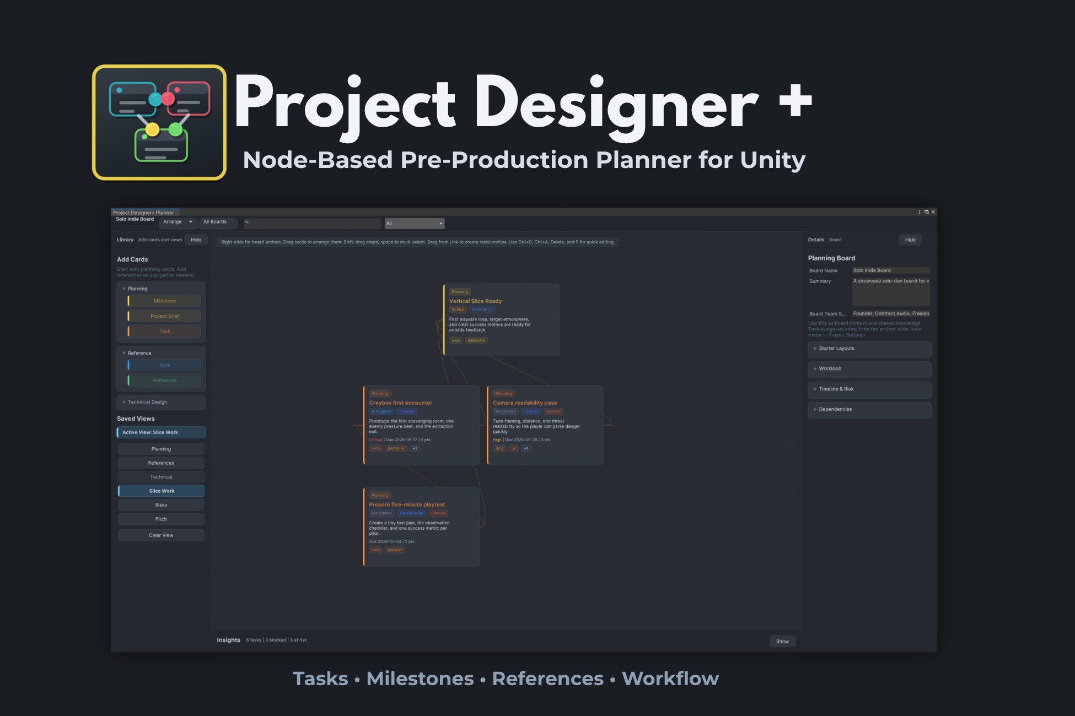1075x716 pixels.
Task: Click the Summary text area
Action: coord(891,291)
